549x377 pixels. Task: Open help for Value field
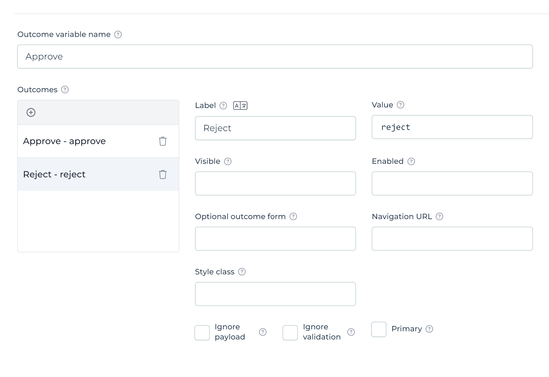coord(400,105)
